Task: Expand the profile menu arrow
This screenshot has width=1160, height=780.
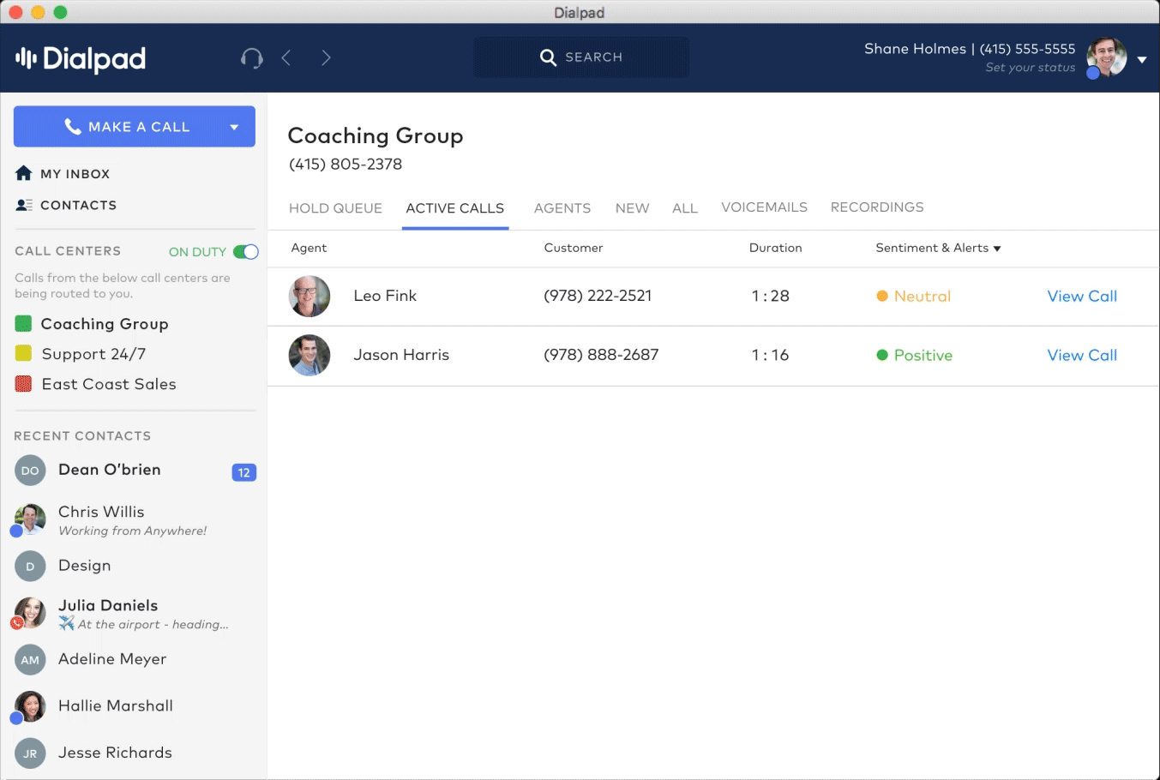Action: pos(1142,60)
